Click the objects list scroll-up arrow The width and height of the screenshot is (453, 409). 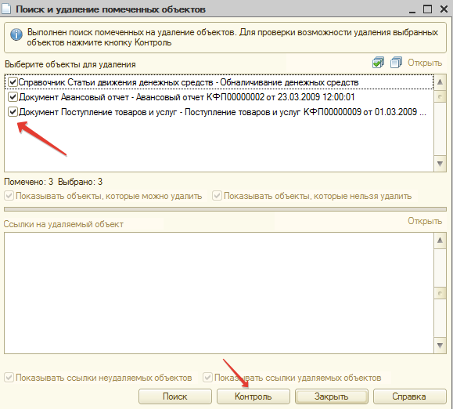(x=440, y=82)
